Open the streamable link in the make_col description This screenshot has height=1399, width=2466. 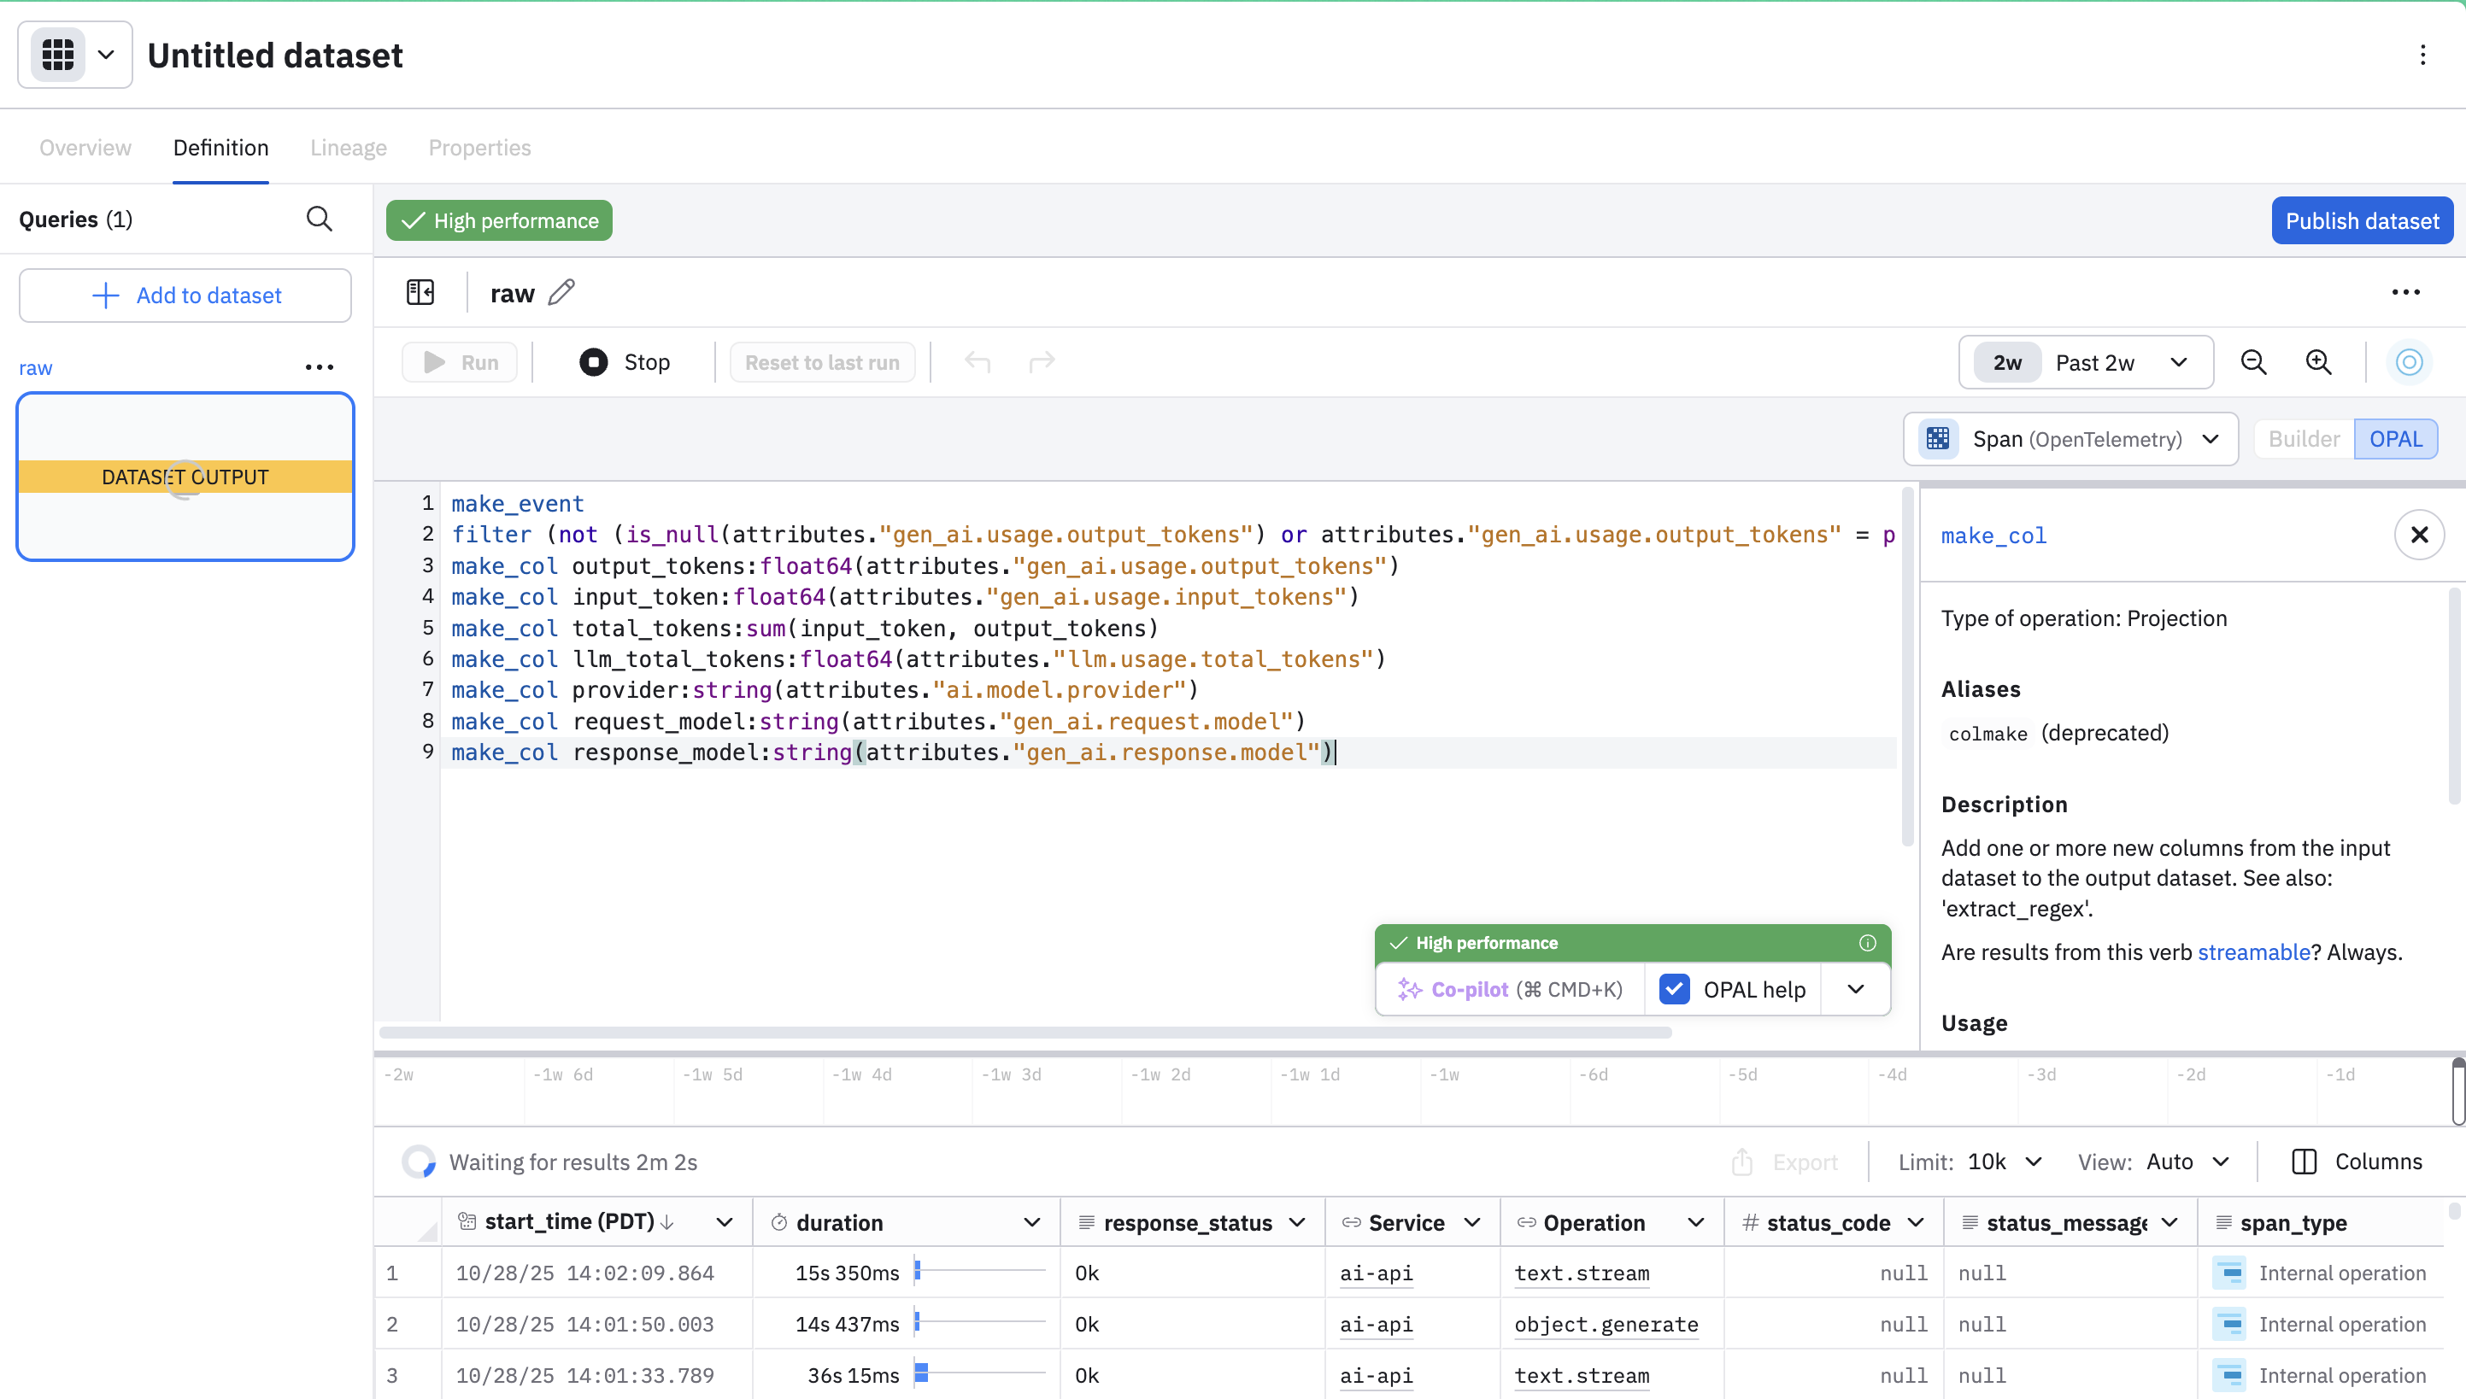(x=2252, y=951)
